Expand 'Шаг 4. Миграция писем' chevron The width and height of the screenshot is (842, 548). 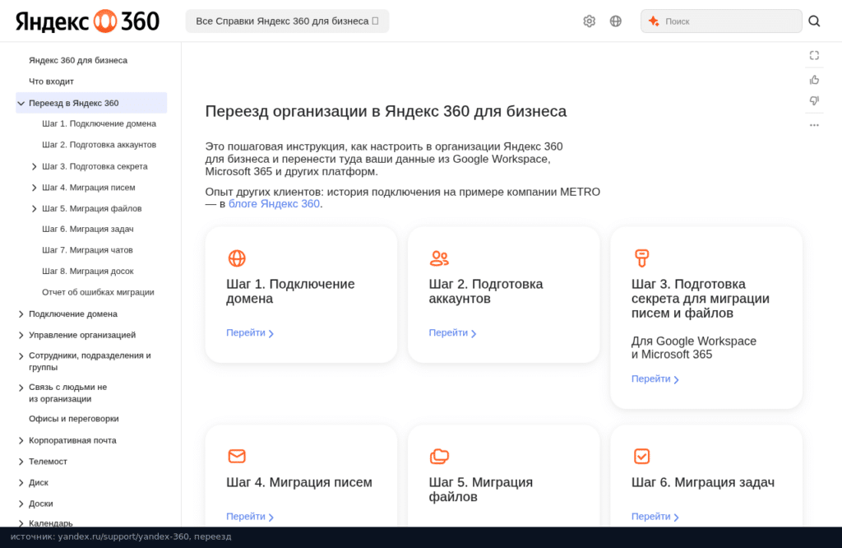[x=35, y=188]
